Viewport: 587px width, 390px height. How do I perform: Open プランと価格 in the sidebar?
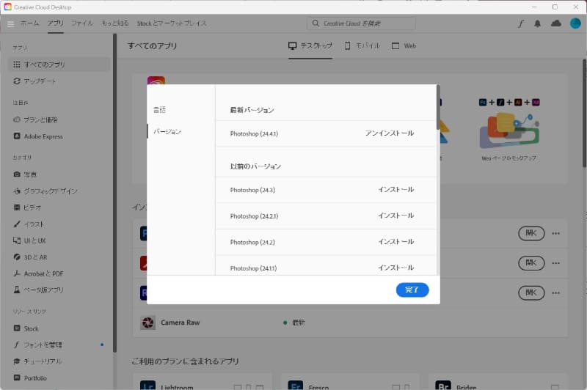click(35, 119)
